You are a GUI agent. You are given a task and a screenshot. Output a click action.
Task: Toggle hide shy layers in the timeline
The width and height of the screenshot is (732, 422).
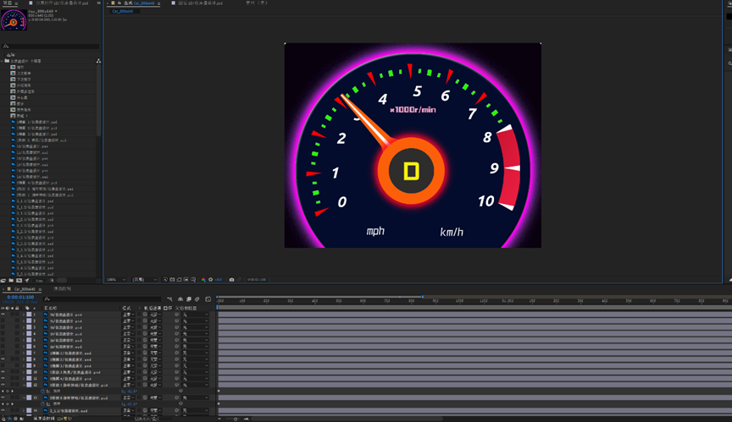[180, 299]
